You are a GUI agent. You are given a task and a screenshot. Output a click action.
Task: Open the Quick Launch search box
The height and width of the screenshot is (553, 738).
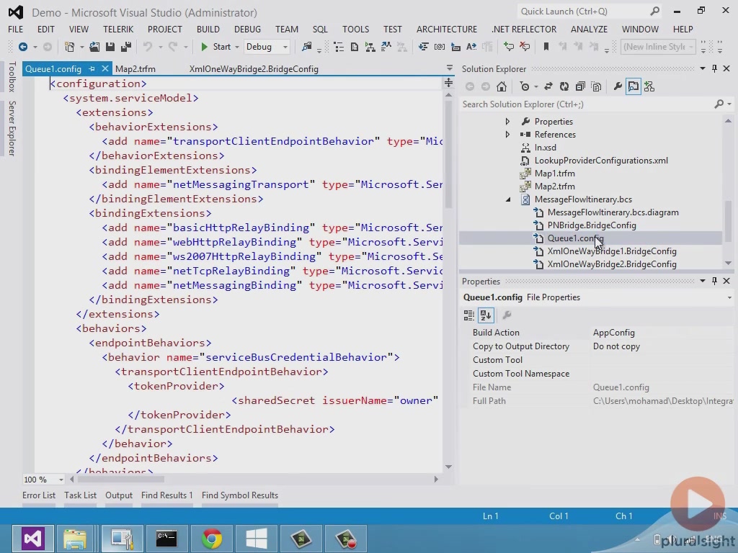pyautogui.click(x=590, y=12)
